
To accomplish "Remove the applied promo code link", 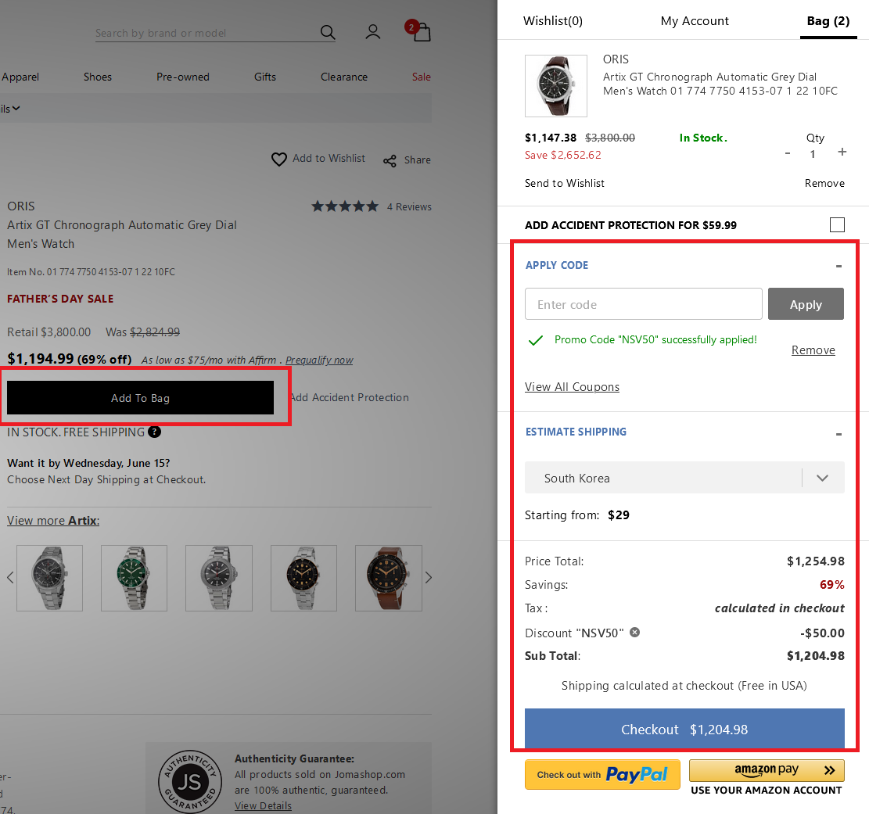I will point(813,350).
